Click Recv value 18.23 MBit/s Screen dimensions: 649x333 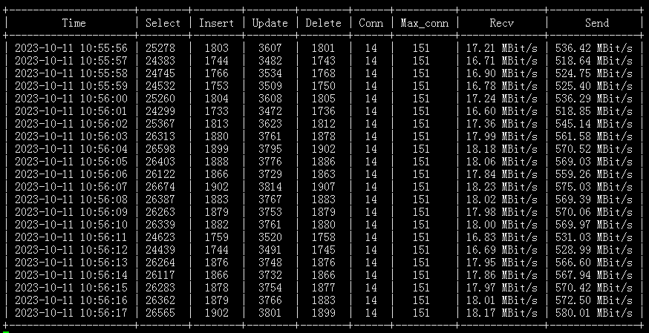click(x=502, y=187)
